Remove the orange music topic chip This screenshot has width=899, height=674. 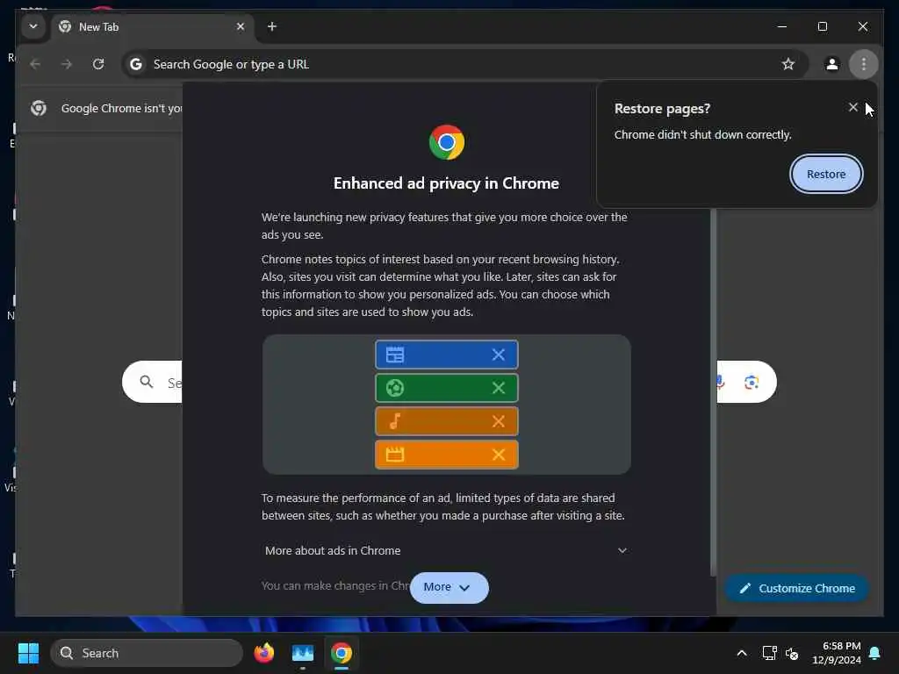point(499,421)
